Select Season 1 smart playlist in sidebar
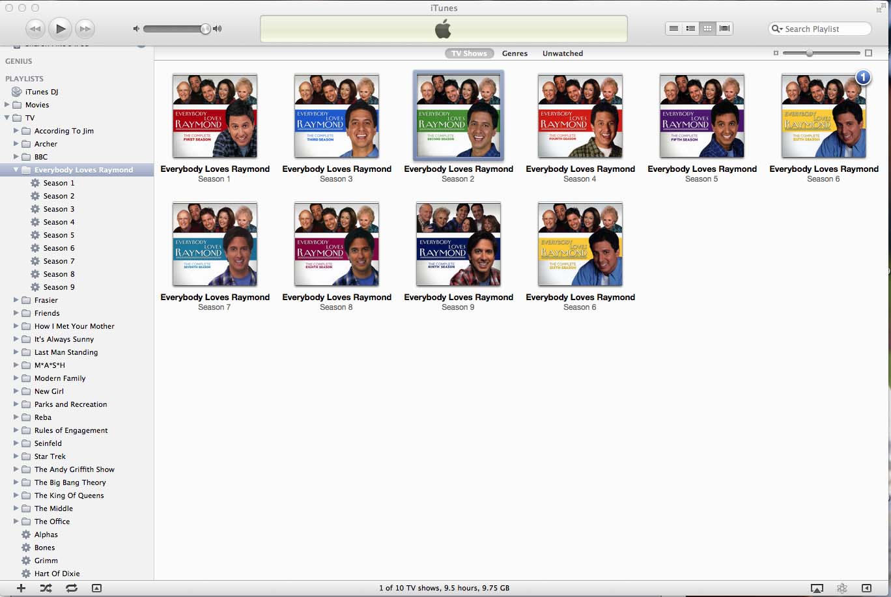 [59, 183]
